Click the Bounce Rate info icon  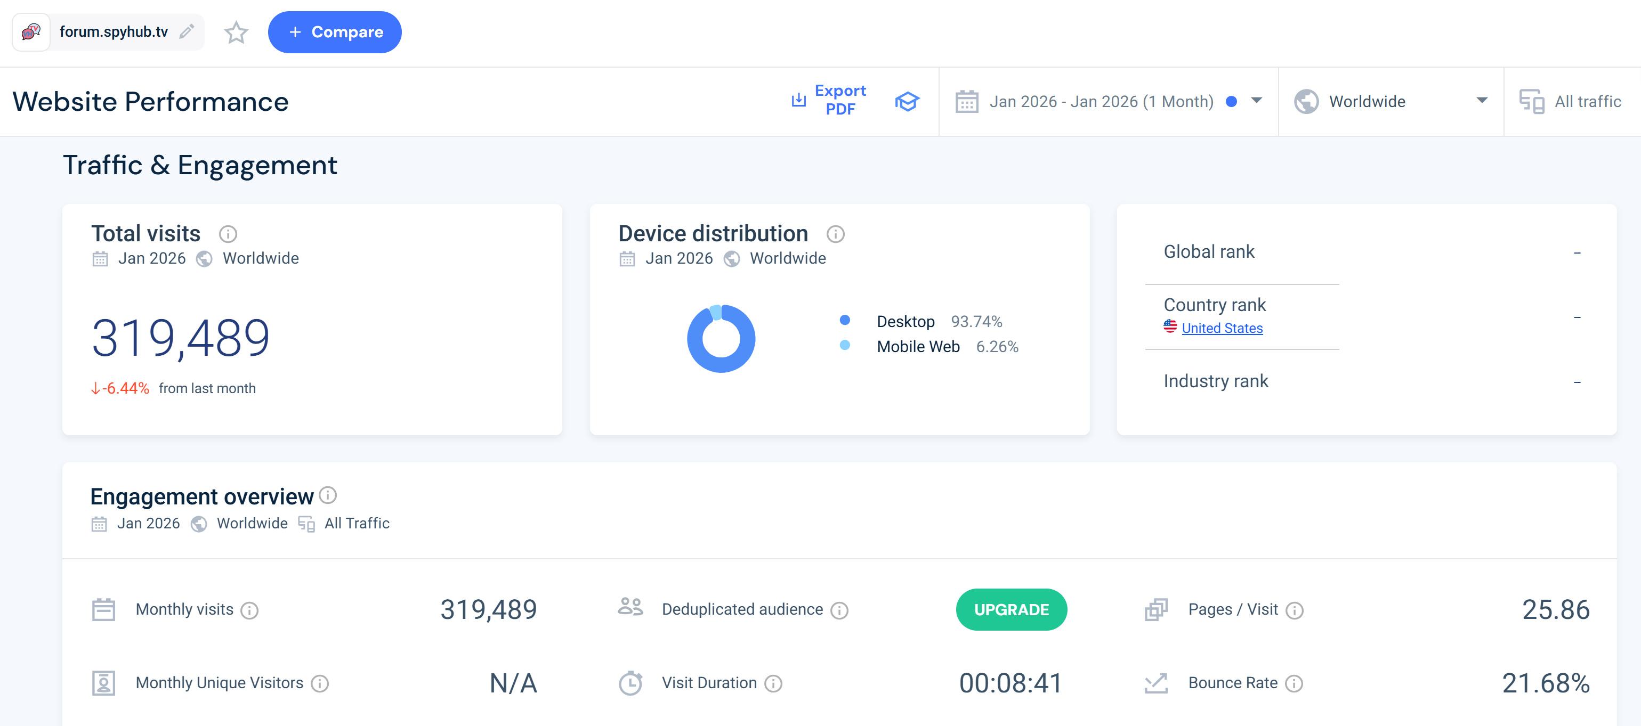[1294, 684]
